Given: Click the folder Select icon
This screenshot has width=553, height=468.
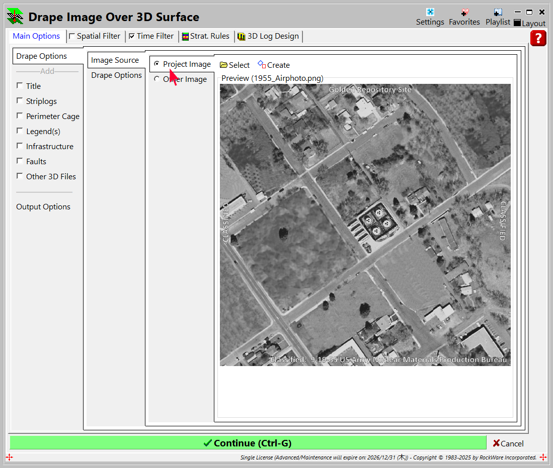Looking at the screenshot, I should [x=224, y=65].
